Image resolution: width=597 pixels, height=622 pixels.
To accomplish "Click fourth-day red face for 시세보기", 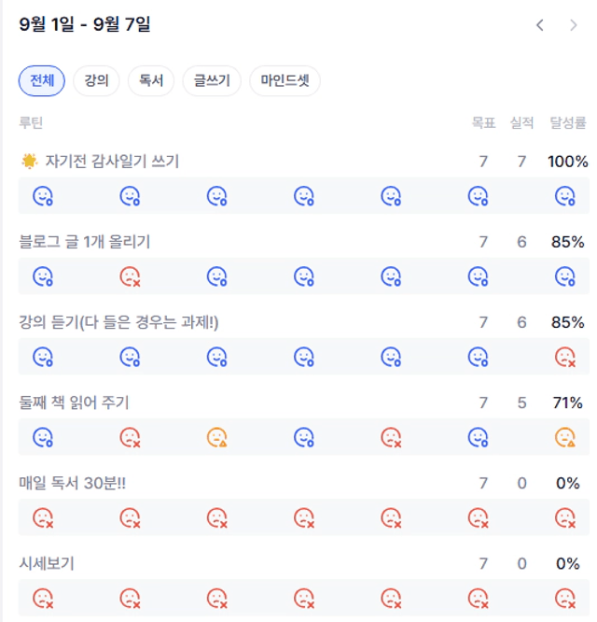I will click(304, 599).
